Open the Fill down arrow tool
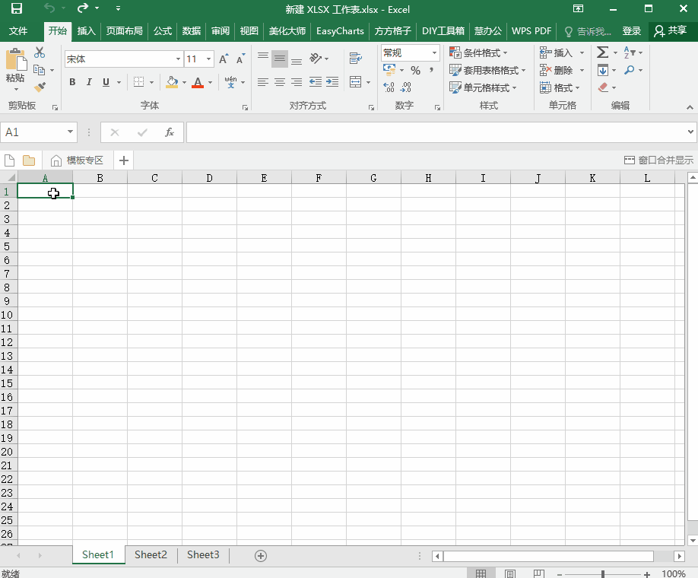The image size is (698, 578). tap(603, 71)
